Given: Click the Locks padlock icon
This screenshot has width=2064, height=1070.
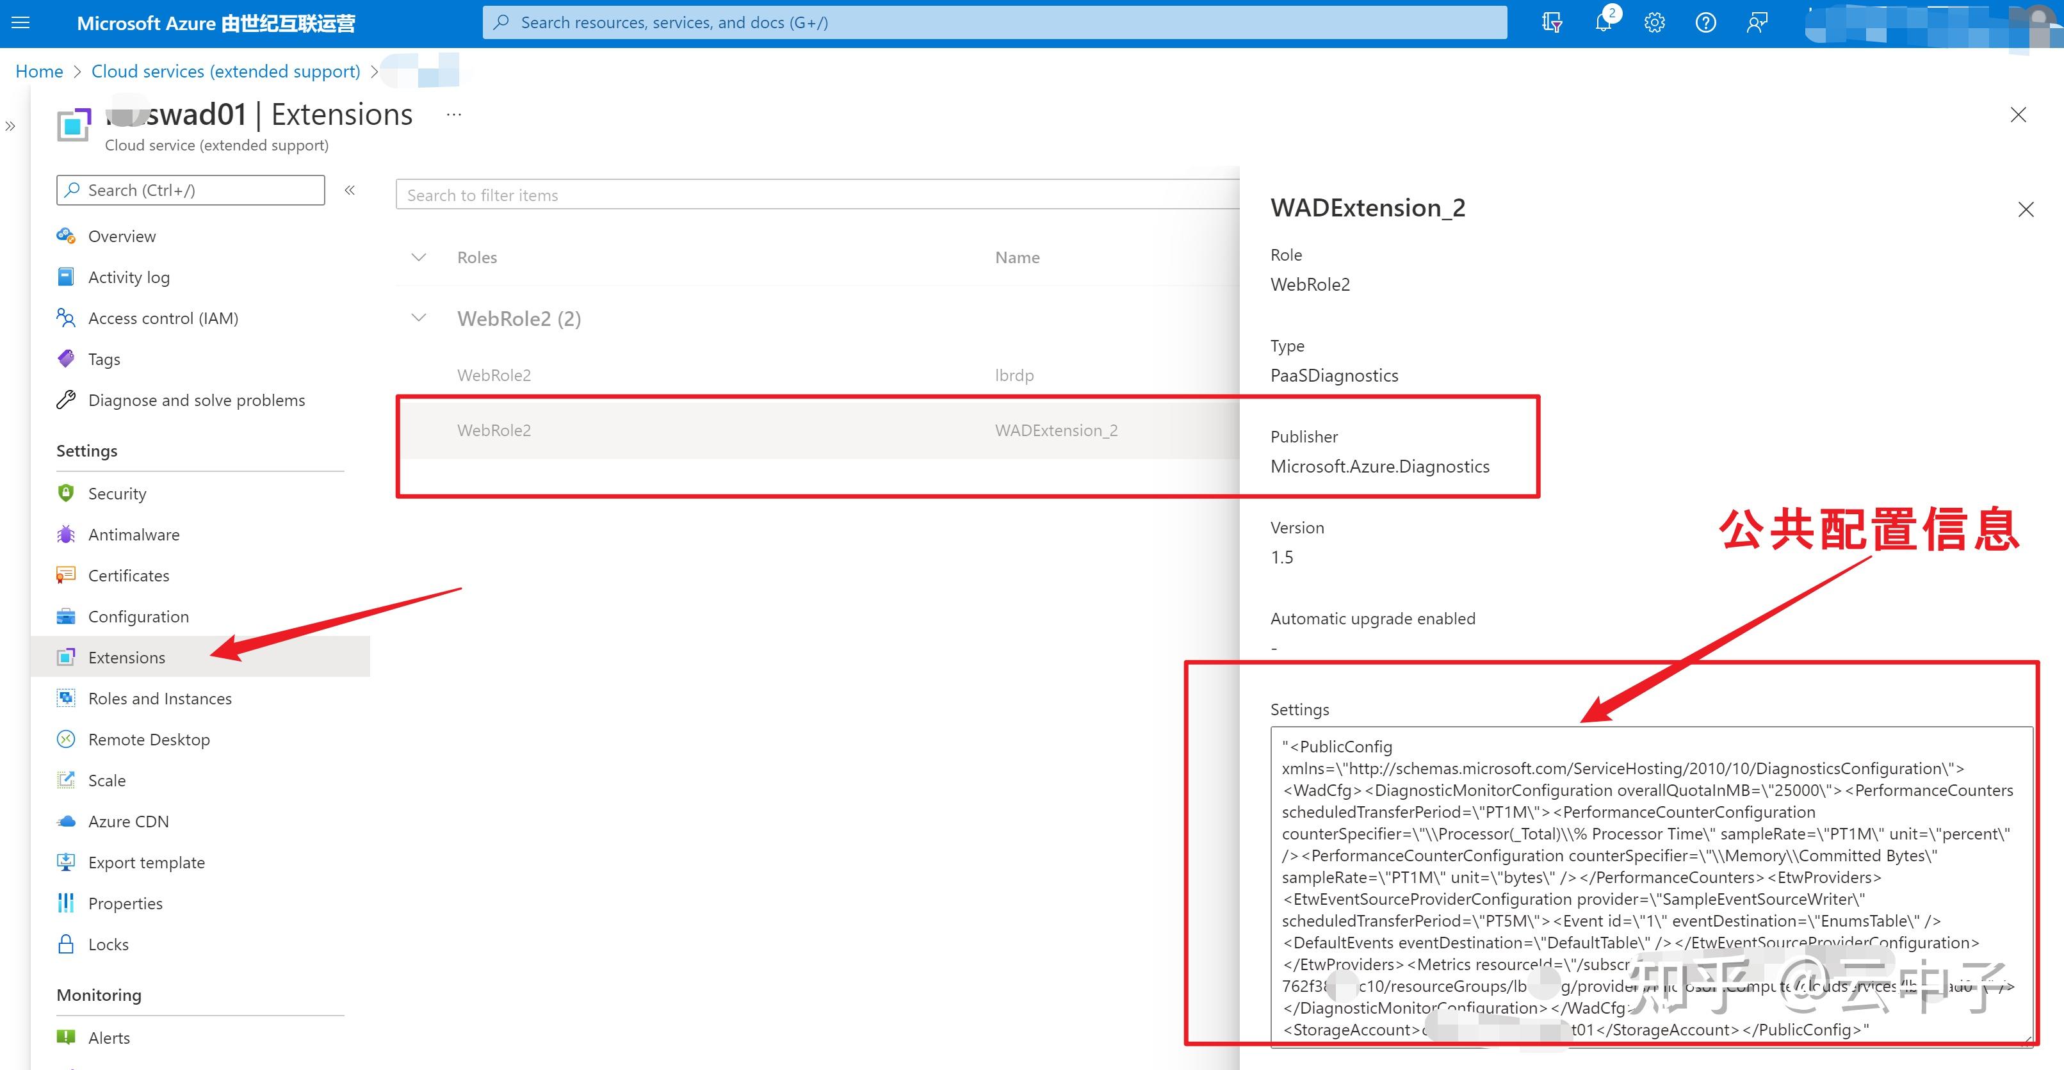Looking at the screenshot, I should coord(66,943).
